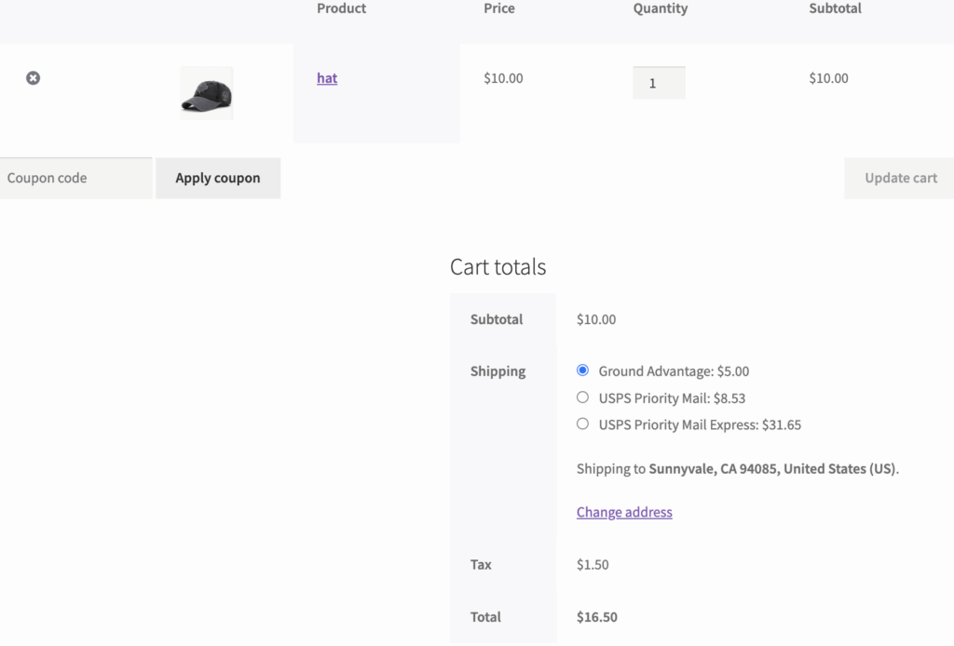Viewport: 954px width, 646px height.
Task: Focus the hat quantity field
Action: click(x=659, y=83)
